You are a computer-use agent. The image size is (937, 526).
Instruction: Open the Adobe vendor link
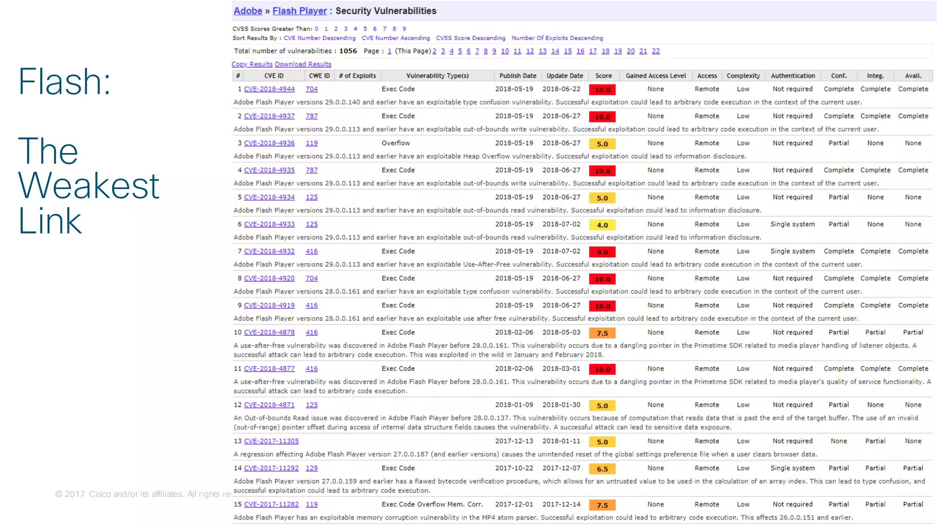coord(248,11)
